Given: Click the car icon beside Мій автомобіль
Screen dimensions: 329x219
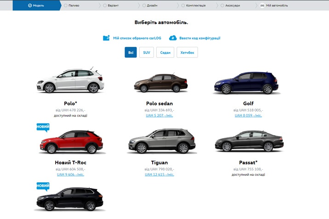Looking at the screenshot, I should point(262,6).
